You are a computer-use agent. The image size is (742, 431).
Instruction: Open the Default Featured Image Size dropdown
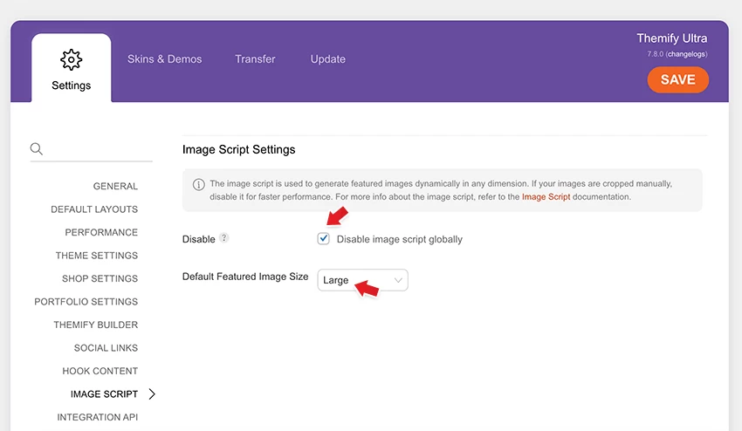tap(362, 280)
